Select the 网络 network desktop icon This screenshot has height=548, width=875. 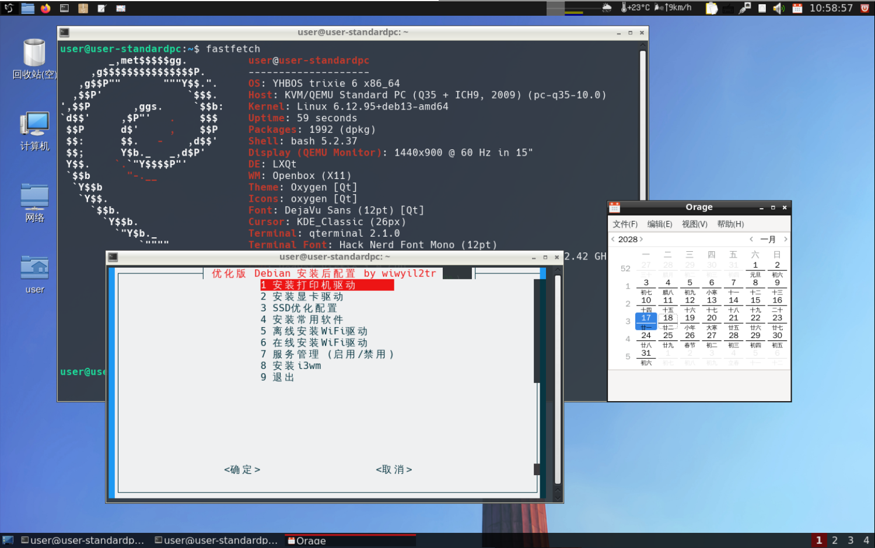click(x=34, y=203)
